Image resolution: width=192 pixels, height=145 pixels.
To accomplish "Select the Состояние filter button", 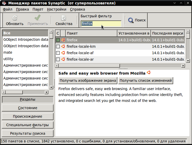I will click(x=28, y=108).
